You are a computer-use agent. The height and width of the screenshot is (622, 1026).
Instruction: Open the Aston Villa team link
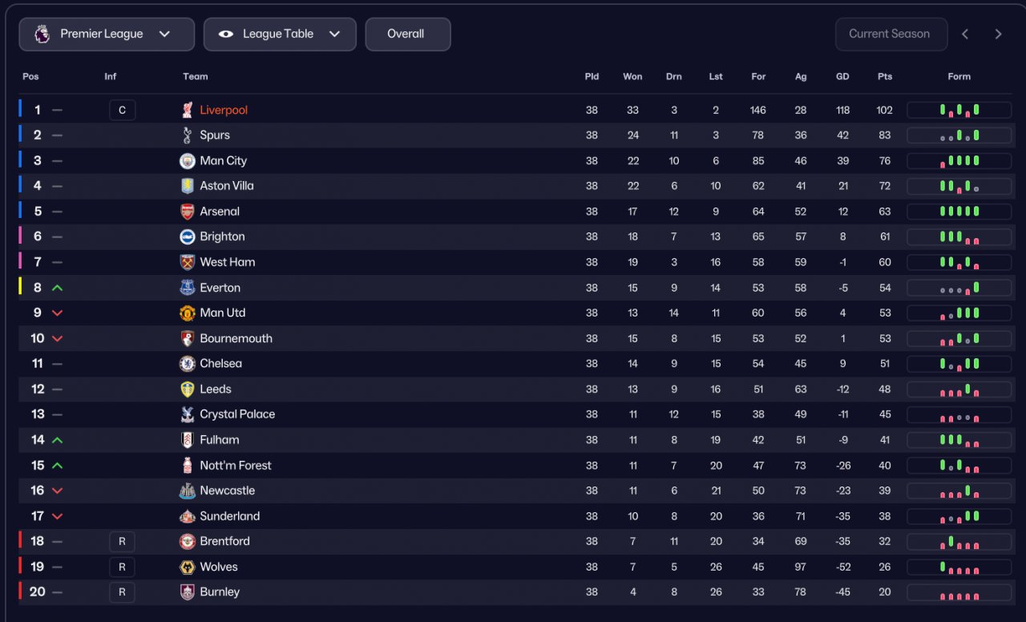coord(227,186)
